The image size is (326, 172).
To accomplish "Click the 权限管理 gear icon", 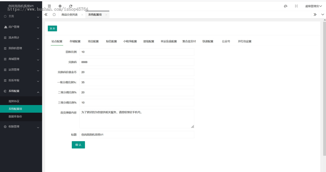I will 5,127.
